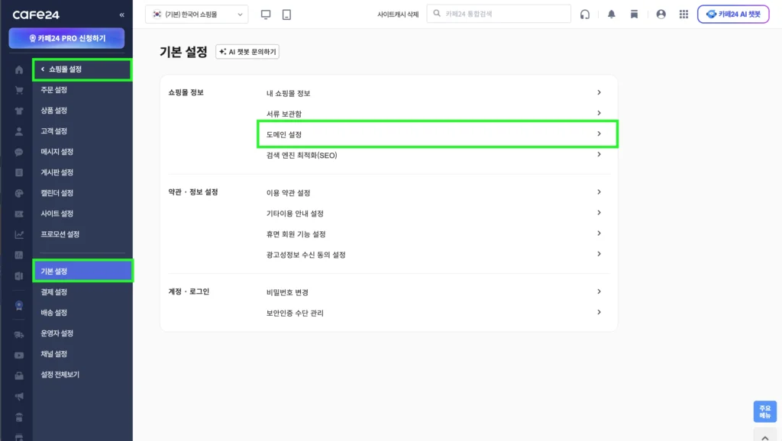Open the Cafe24 AI chatbot
The height and width of the screenshot is (441, 782).
tap(732, 14)
